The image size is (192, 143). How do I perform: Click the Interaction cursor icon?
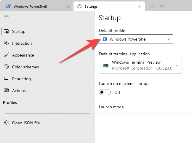pyautogui.click(x=6, y=43)
